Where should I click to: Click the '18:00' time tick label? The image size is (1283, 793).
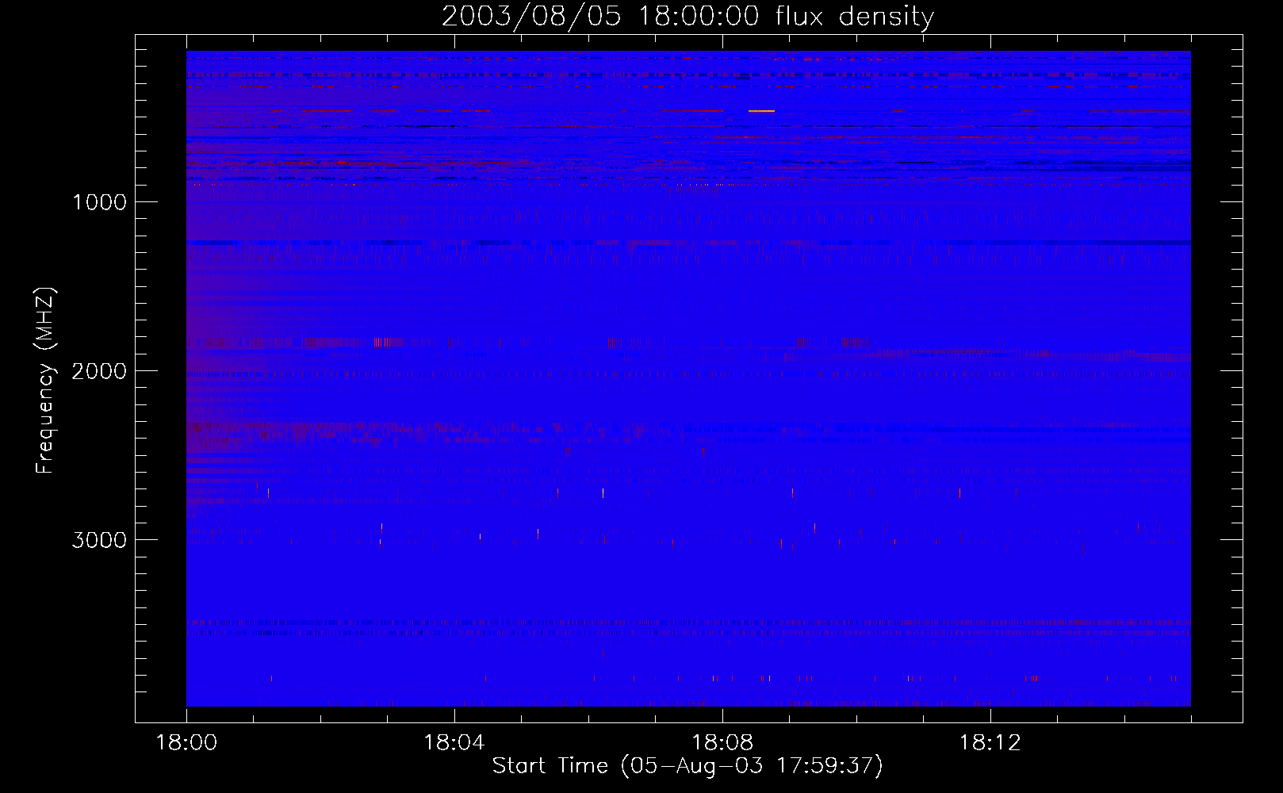186,743
